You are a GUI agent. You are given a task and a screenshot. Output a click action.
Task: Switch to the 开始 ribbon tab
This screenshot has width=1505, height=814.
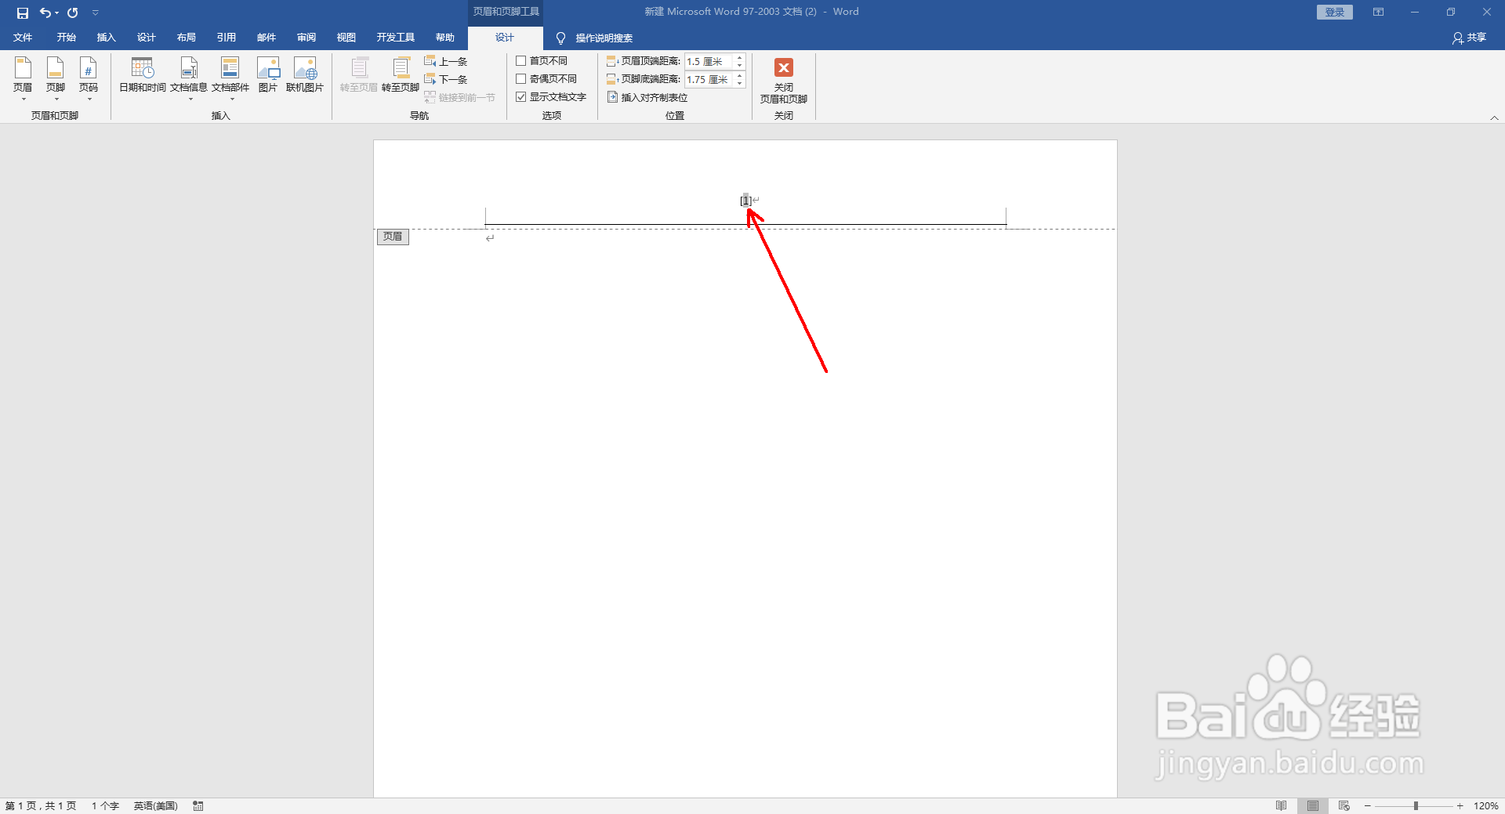(66, 37)
